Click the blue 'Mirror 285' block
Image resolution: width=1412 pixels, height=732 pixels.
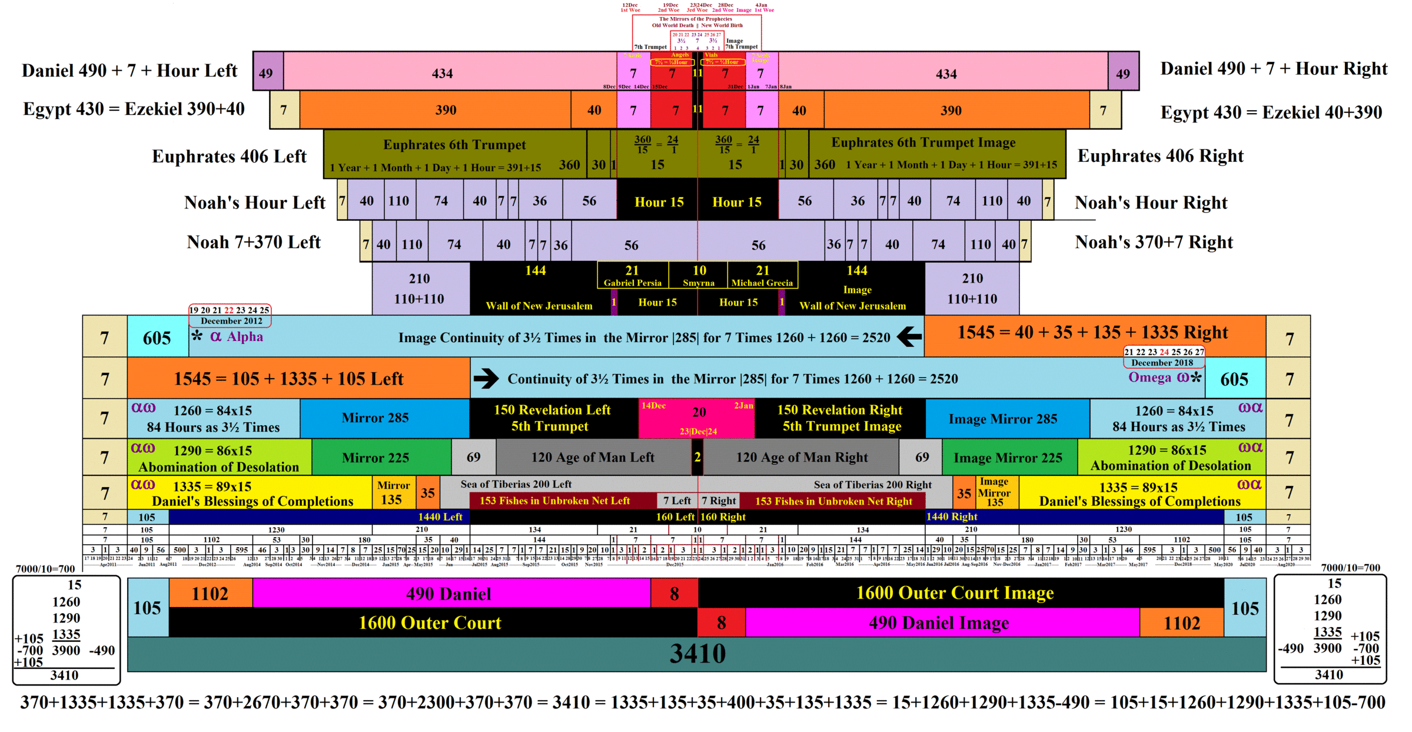[x=385, y=418]
